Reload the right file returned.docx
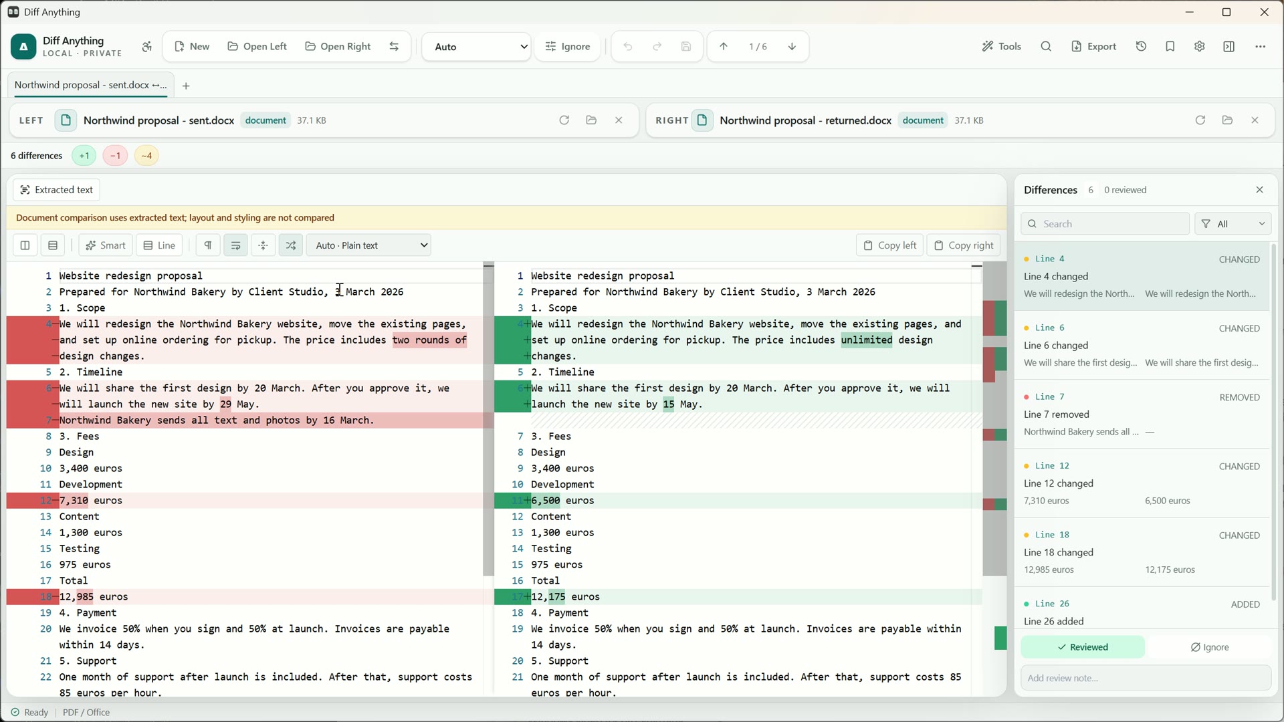This screenshot has width=1284, height=722. click(1200, 120)
